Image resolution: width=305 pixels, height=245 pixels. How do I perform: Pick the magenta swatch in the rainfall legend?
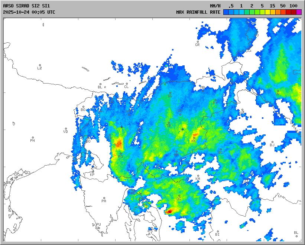point(299,12)
